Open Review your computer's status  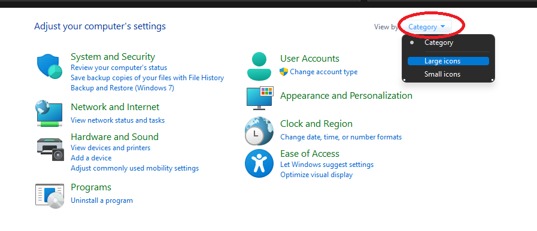[x=119, y=68]
